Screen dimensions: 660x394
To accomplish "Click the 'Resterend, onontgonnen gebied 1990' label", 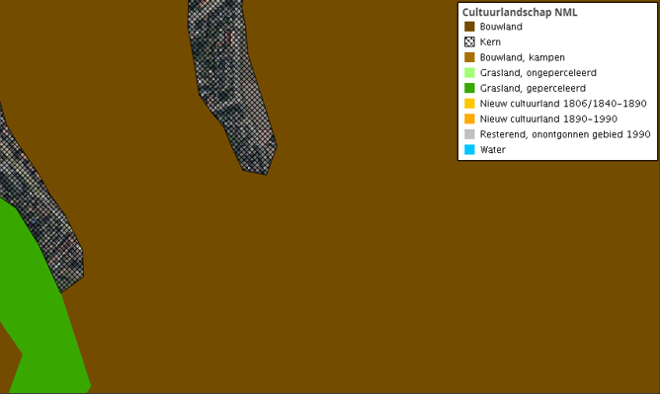I will [x=565, y=134].
